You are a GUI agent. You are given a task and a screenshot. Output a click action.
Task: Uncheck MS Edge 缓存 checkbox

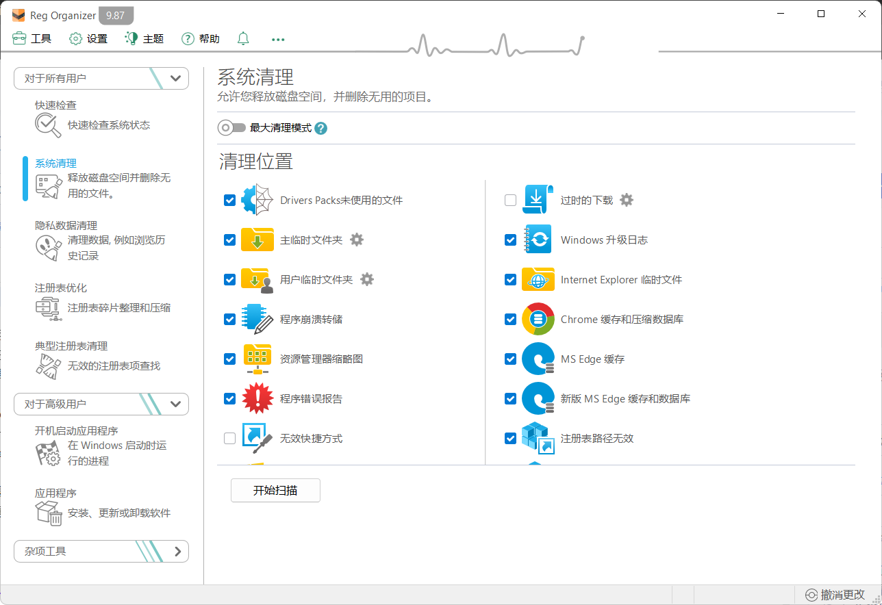[510, 359]
